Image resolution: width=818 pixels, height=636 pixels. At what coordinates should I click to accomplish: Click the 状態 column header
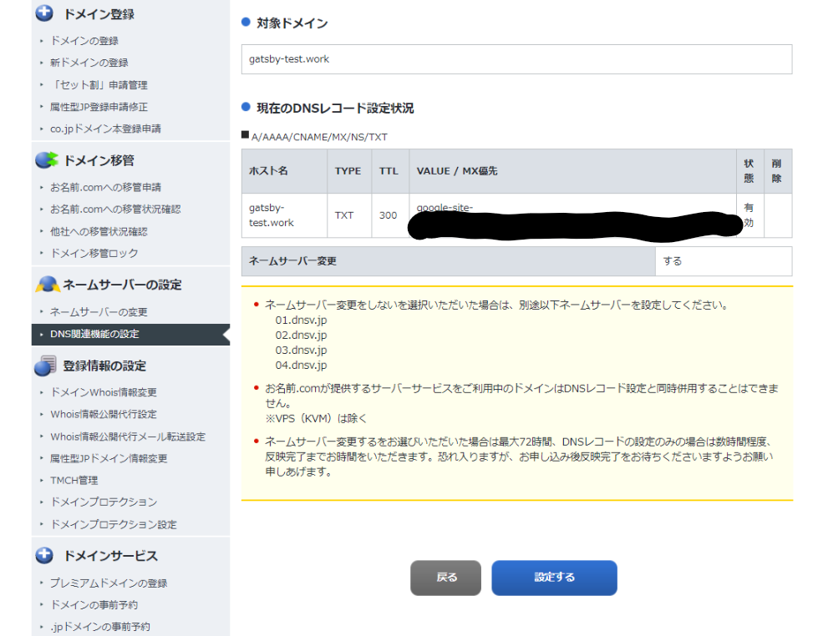pyautogui.click(x=749, y=171)
